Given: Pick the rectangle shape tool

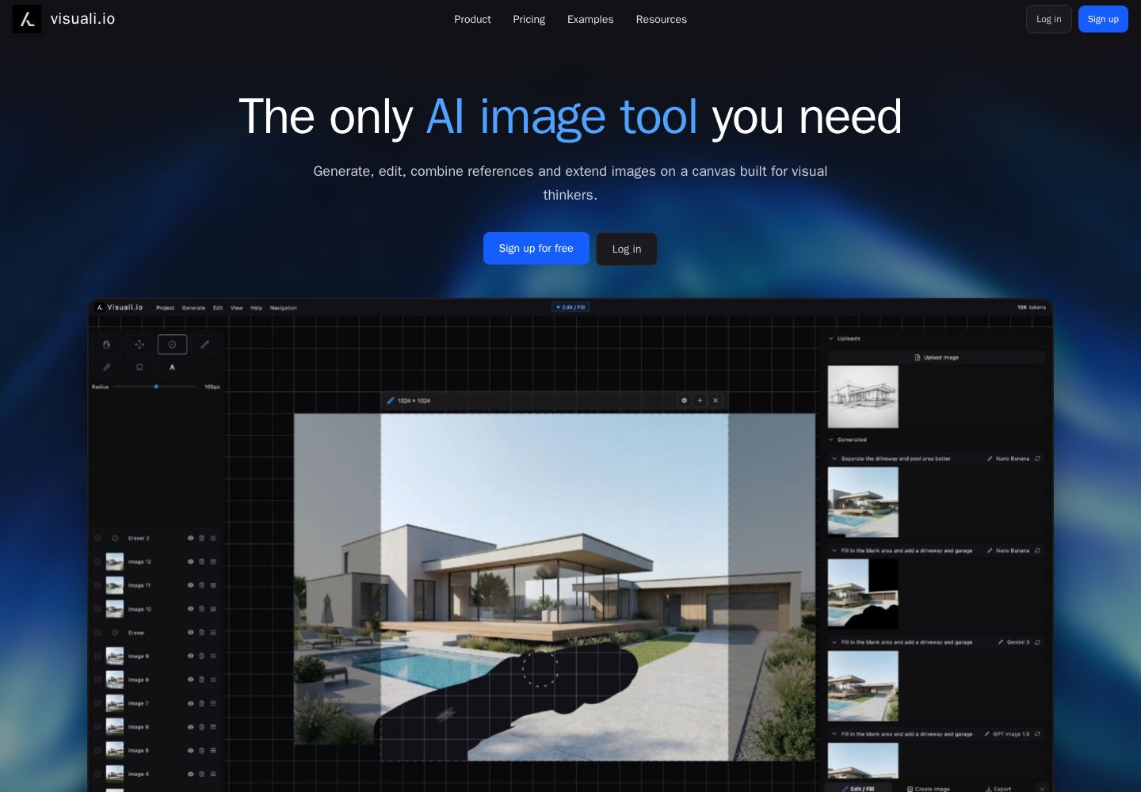Looking at the screenshot, I should [x=139, y=367].
